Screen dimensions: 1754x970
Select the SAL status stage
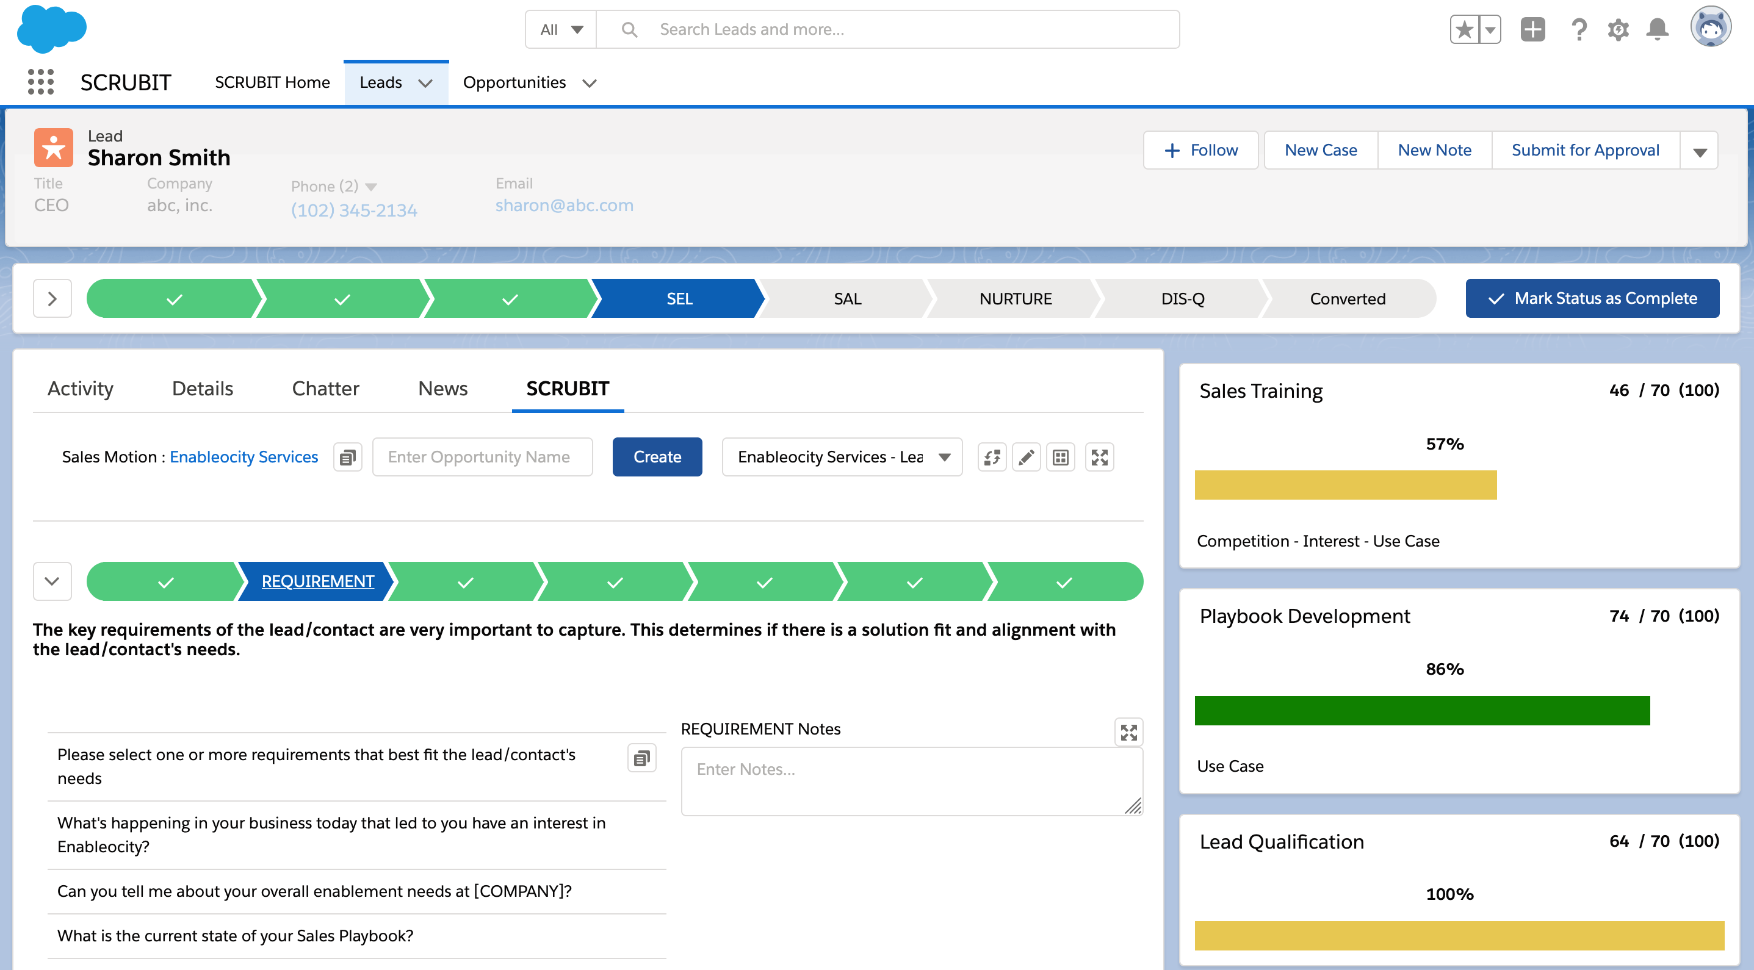(847, 298)
